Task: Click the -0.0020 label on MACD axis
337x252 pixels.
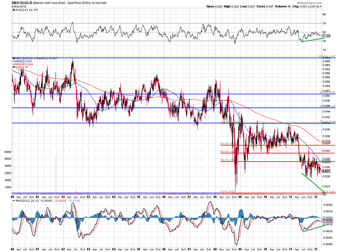Action: pos(327,231)
